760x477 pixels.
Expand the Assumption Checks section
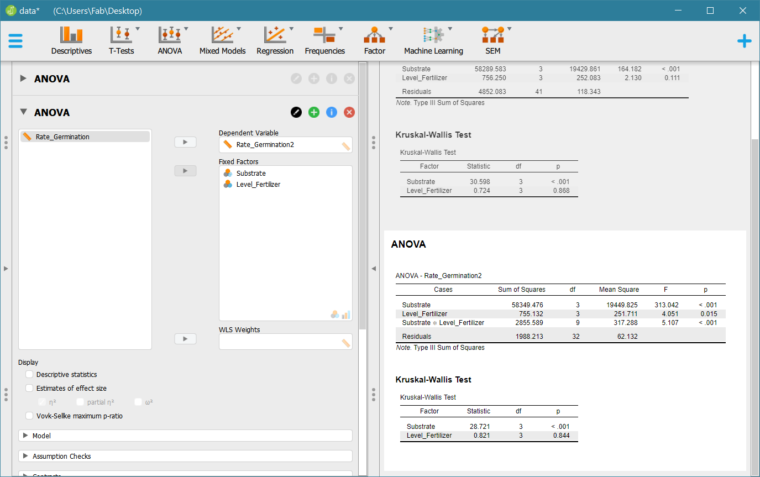coord(186,456)
